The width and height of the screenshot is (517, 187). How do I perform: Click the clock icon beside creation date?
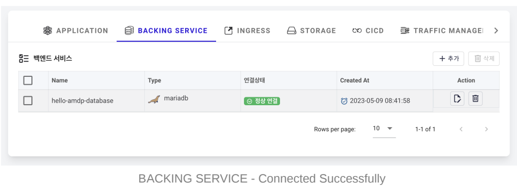click(x=344, y=101)
